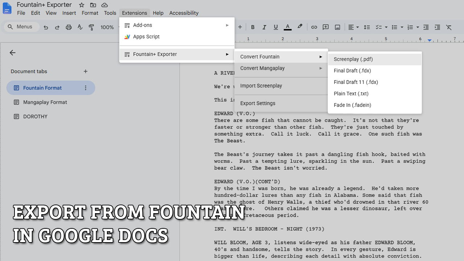This screenshot has width=464, height=261.
Task: Insert a numbered list
Action: pyautogui.click(x=410, y=27)
